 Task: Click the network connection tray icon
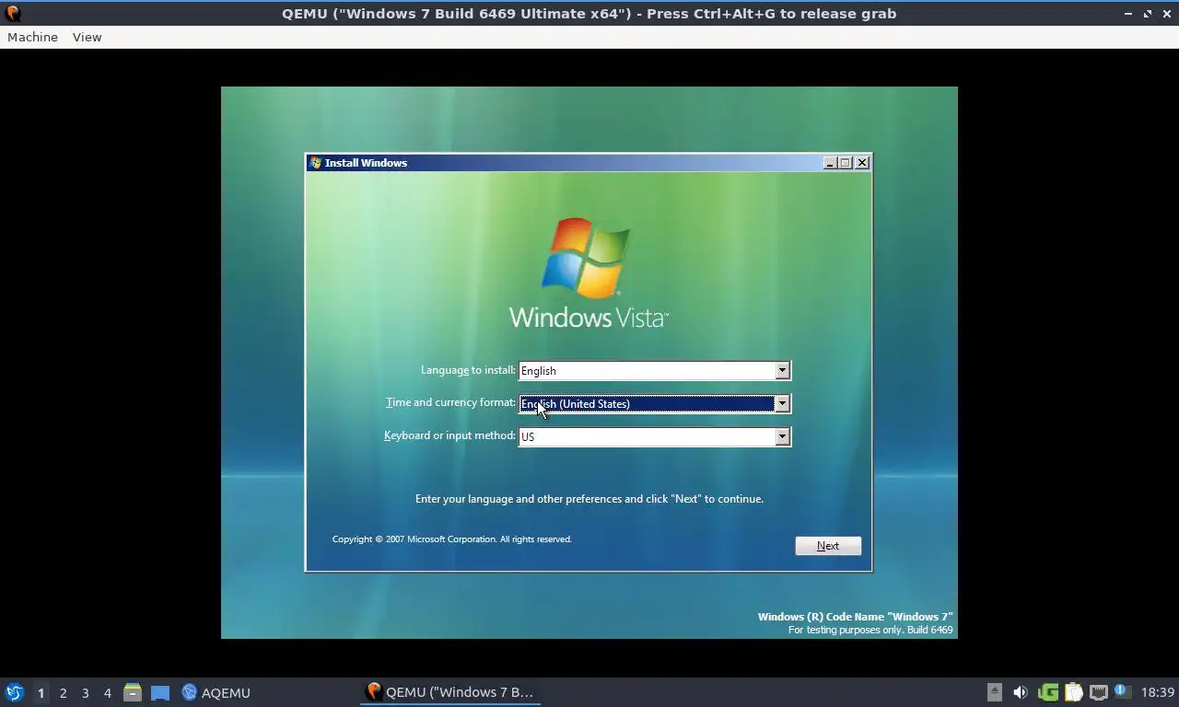tap(1098, 692)
